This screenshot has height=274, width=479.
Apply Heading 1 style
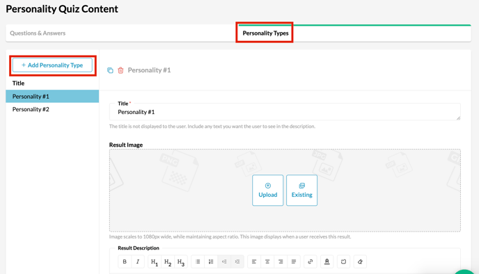pos(155,261)
